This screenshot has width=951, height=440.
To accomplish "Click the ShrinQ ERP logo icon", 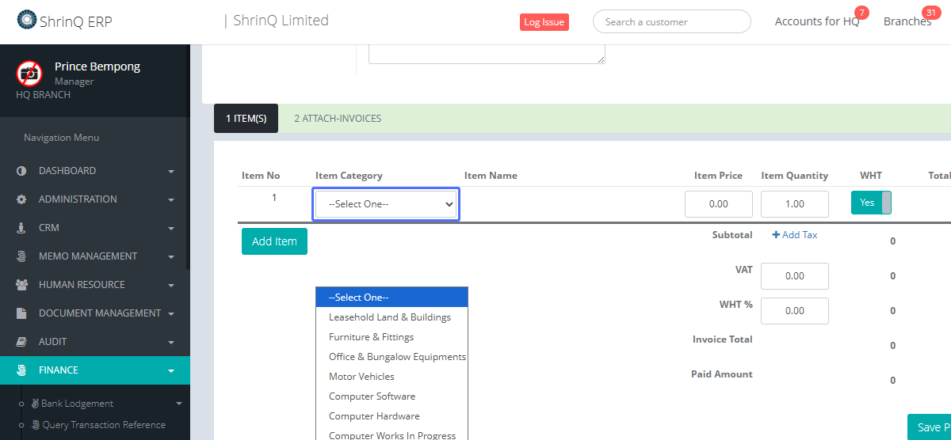I will click(27, 21).
